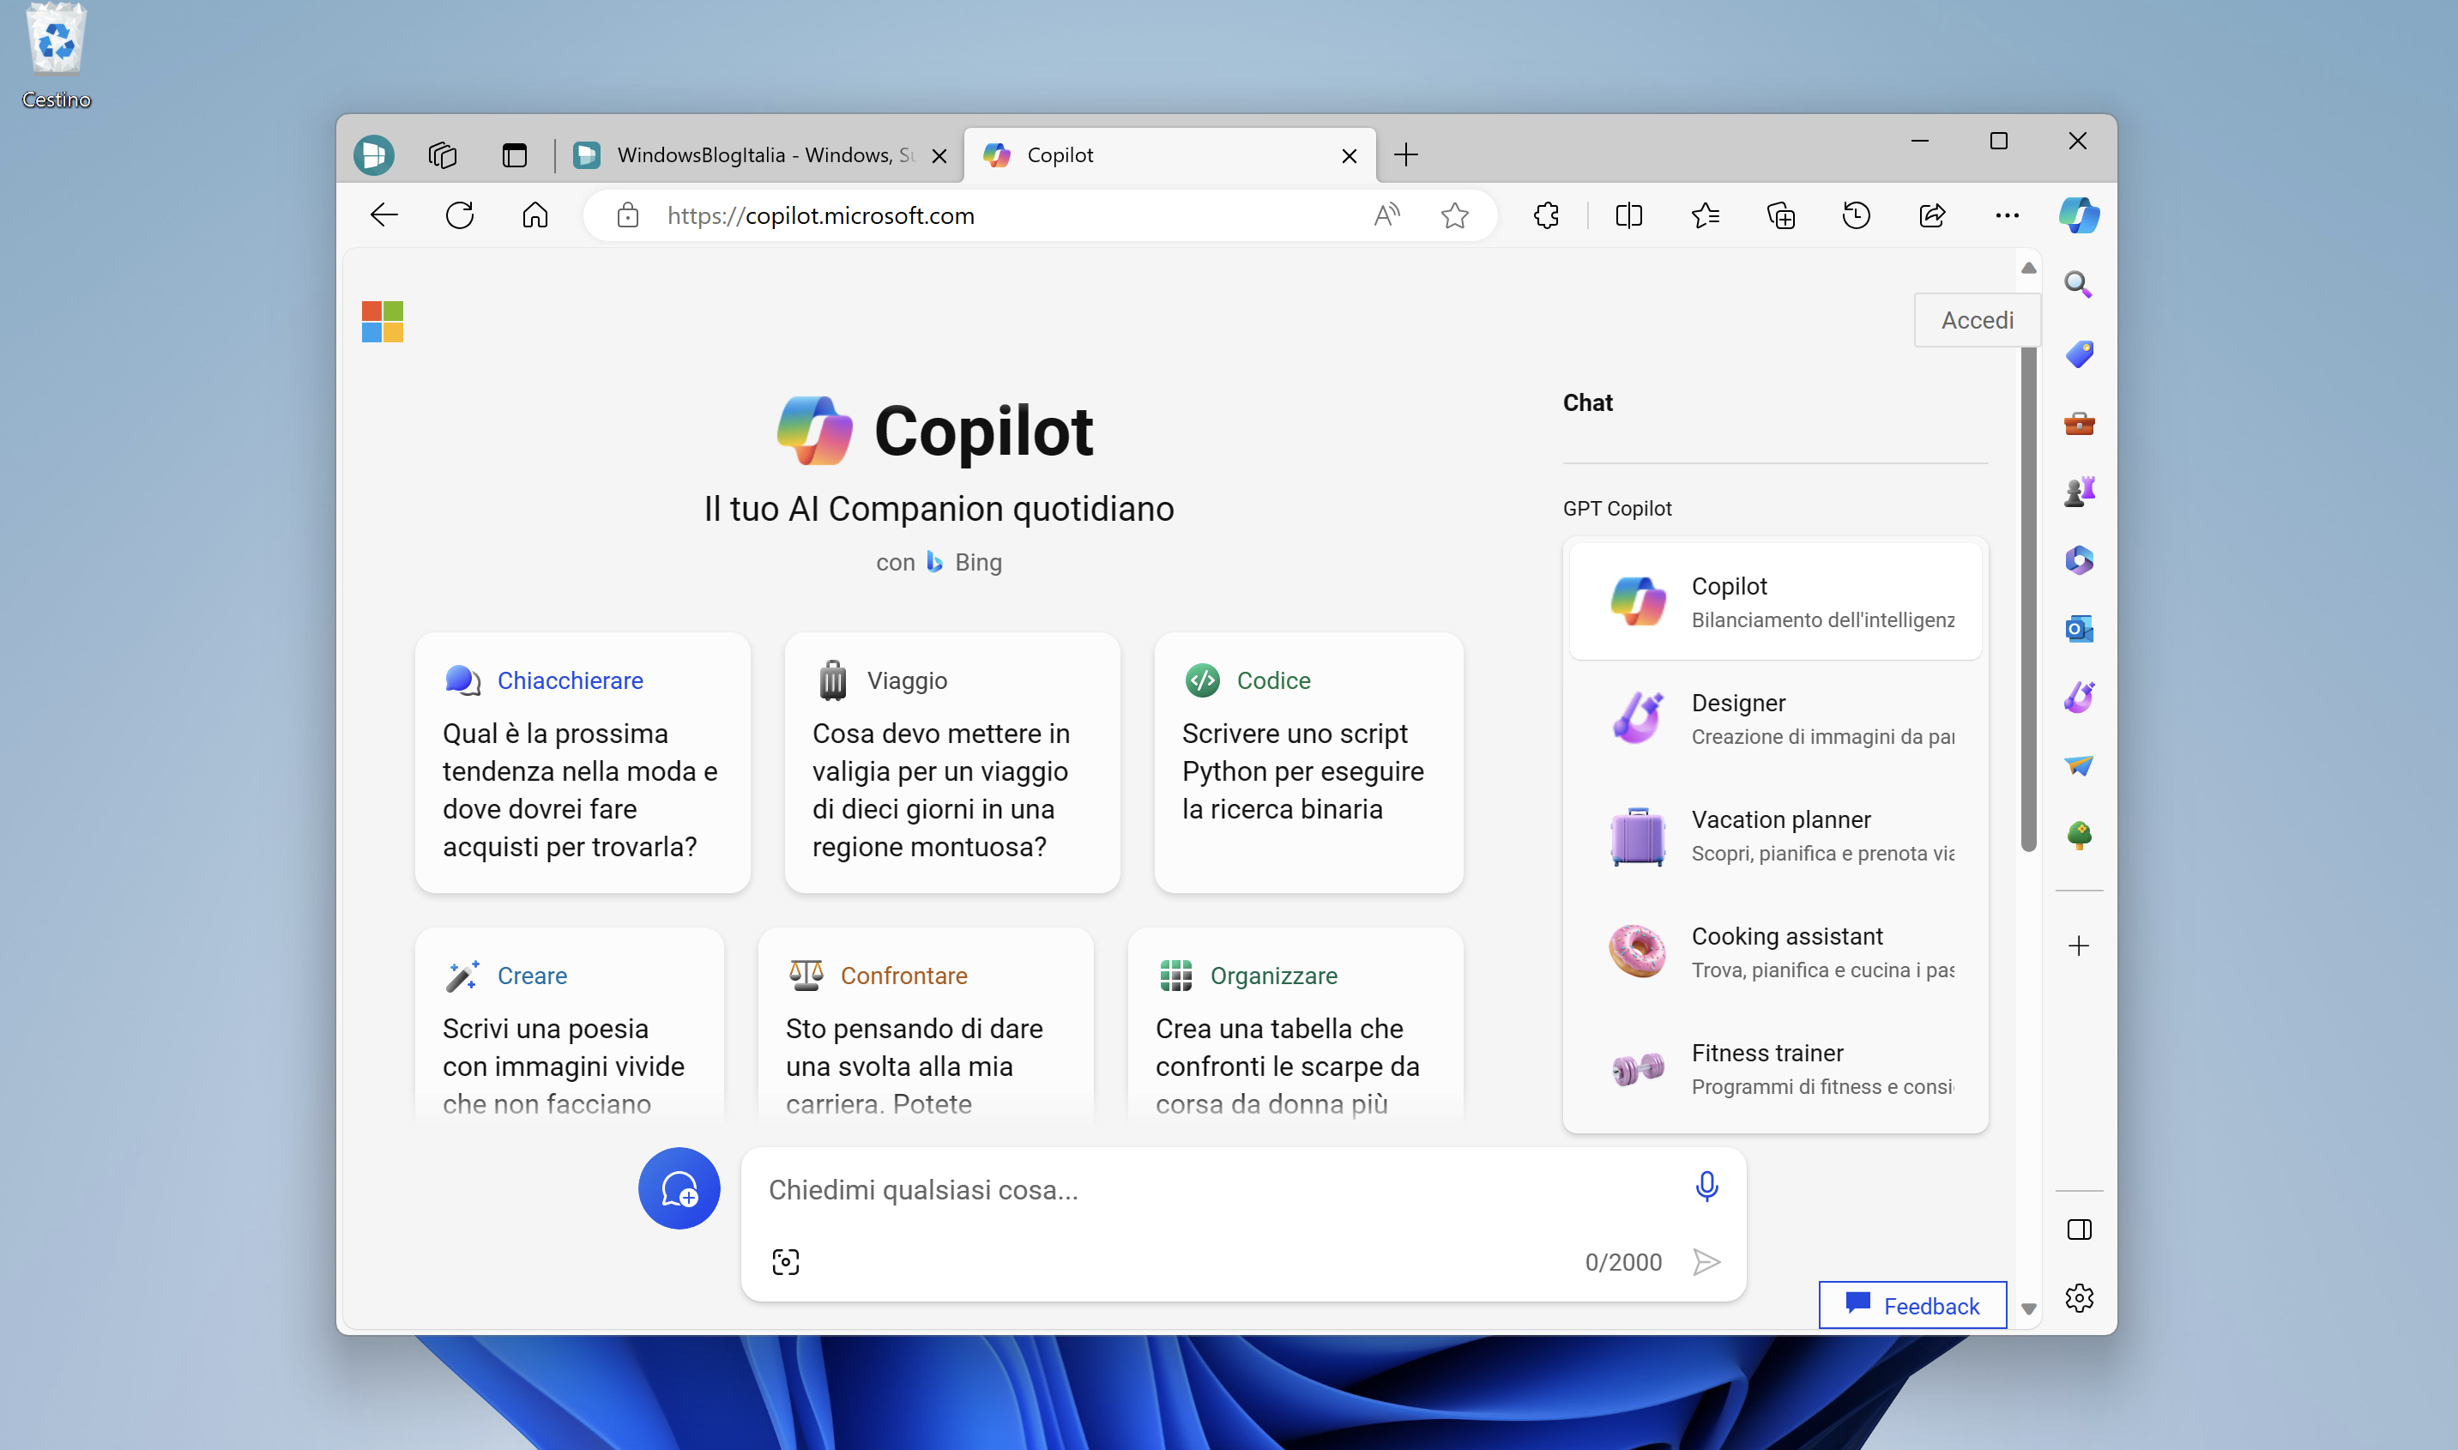Select the Chiacchierare suggestion card

tap(583, 762)
